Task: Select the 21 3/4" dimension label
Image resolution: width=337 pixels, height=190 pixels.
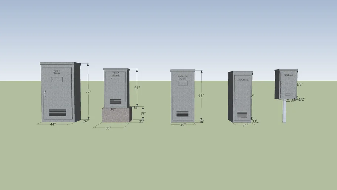Action: pyautogui.click(x=291, y=101)
